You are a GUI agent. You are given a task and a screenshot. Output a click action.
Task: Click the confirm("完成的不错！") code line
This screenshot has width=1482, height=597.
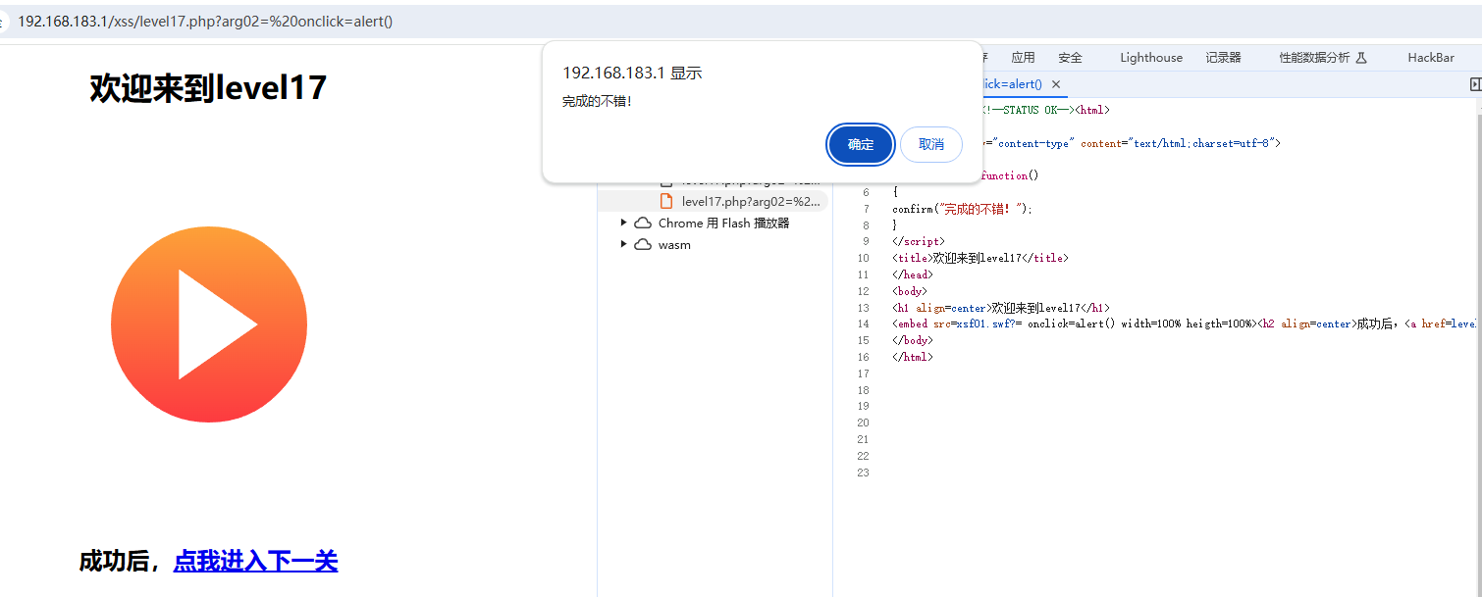(962, 209)
